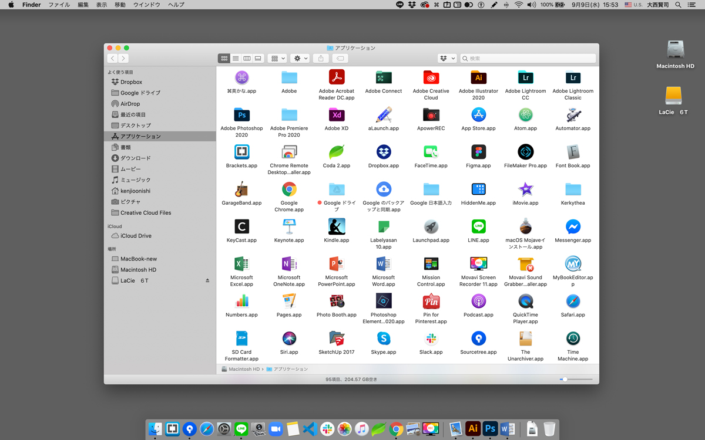This screenshot has width=705, height=440.
Task: Select Time Machine.app icon
Action: (x=573, y=339)
